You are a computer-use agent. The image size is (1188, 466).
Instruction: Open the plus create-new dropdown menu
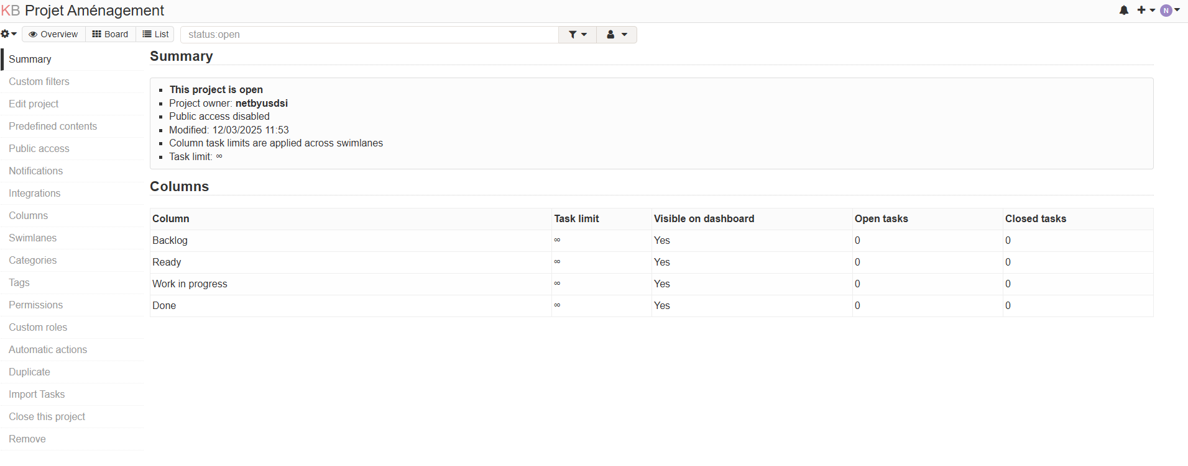pyautogui.click(x=1146, y=11)
